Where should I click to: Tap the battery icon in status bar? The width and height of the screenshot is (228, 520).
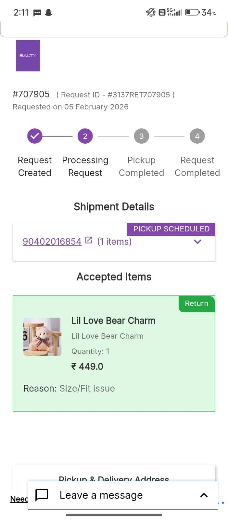pos(192,12)
